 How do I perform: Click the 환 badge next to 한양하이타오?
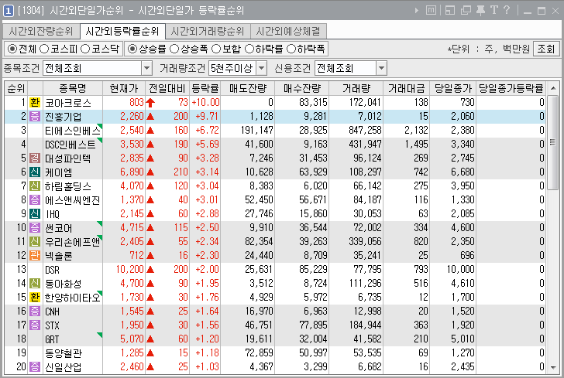coord(35,298)
